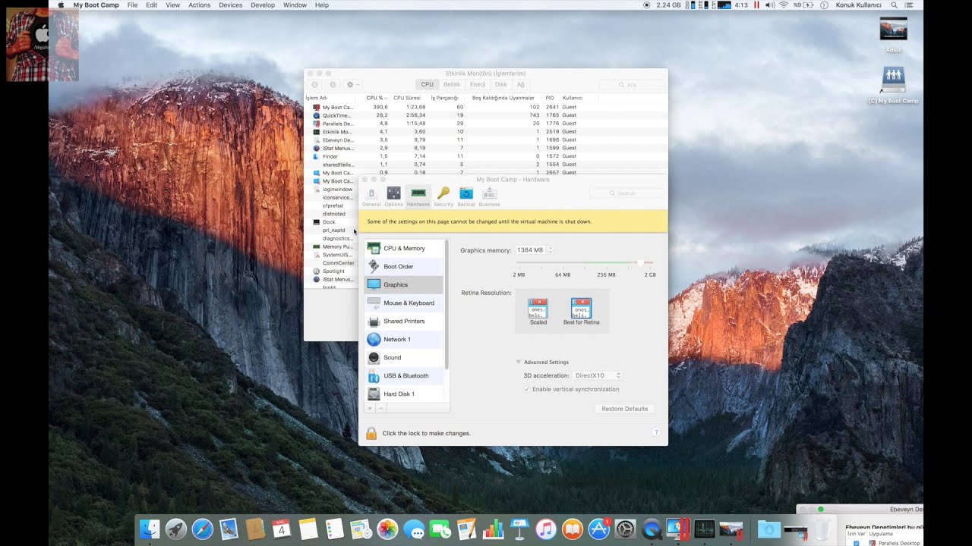This screenshot has height=546, width=972.
Task: Select Sound hardware item
Action: 404,357
